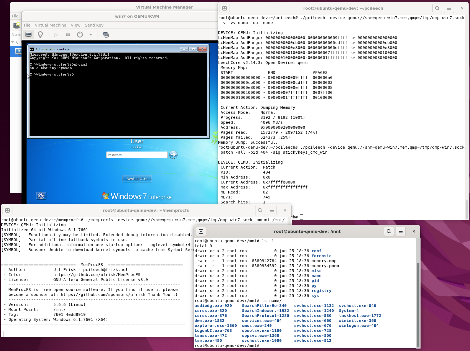
Task: Click the blue arrow submit password button
Action: pyautogui.click(x=173, y=155)
